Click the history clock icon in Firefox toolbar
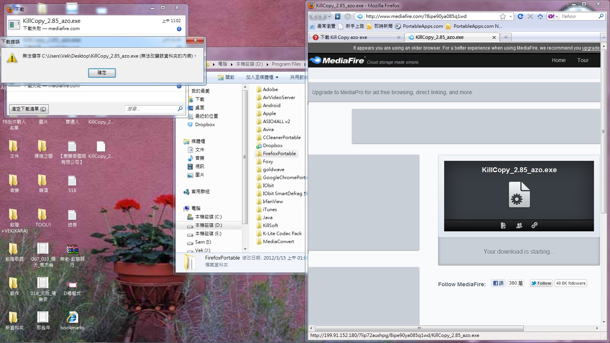The height and width of the screenshot is (343, 610). coord(348,16)
